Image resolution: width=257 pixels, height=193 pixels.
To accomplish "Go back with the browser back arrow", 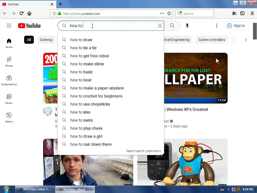I will (x=5, y=13).
